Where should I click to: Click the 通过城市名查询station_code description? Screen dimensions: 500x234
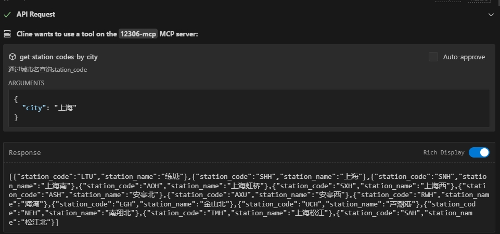click(x=47, y=69)
